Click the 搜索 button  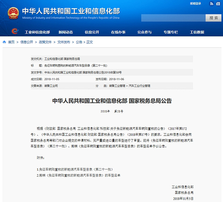213,18
